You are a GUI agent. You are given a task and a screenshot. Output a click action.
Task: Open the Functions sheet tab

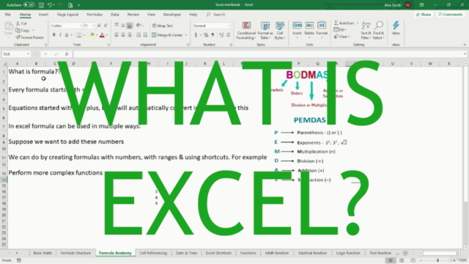[x=248, y=253]
